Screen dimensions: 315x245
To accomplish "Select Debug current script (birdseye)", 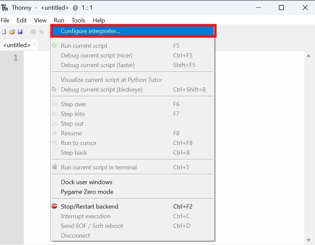I will pos(133,90).
